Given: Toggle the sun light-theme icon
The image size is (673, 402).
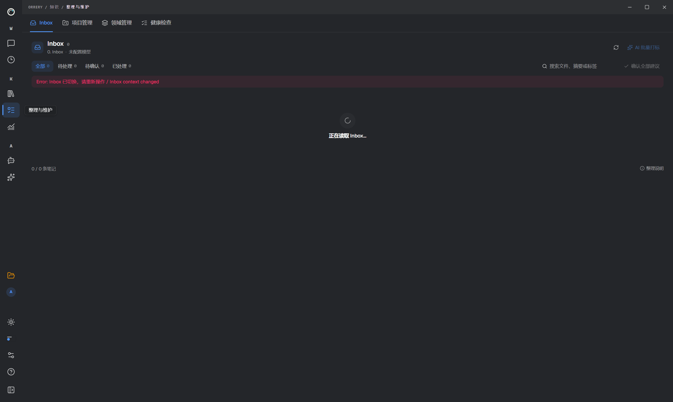Looking at the screenshot, I should pyautogui.click(x=11, y=322).
